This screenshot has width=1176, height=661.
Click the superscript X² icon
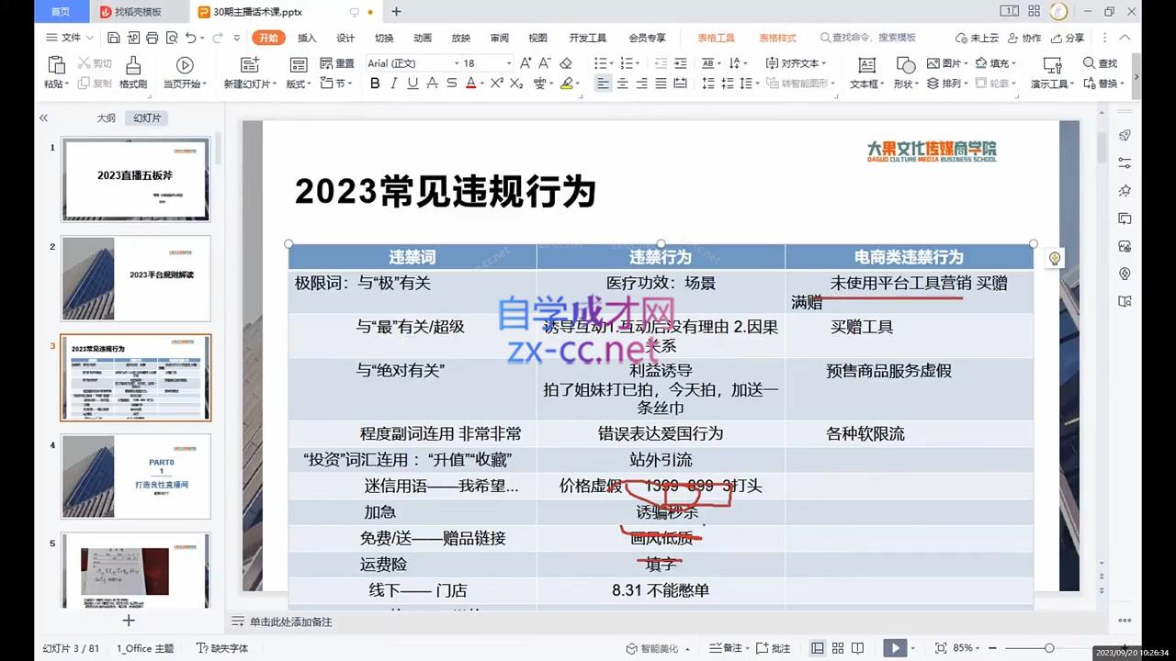(496, 84)
